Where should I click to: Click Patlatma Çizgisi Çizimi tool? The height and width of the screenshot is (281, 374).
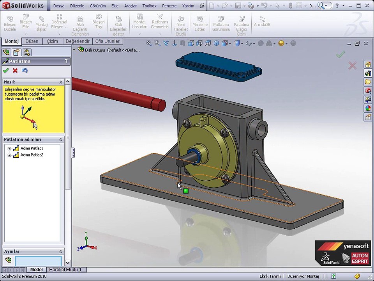click(242, 26)
